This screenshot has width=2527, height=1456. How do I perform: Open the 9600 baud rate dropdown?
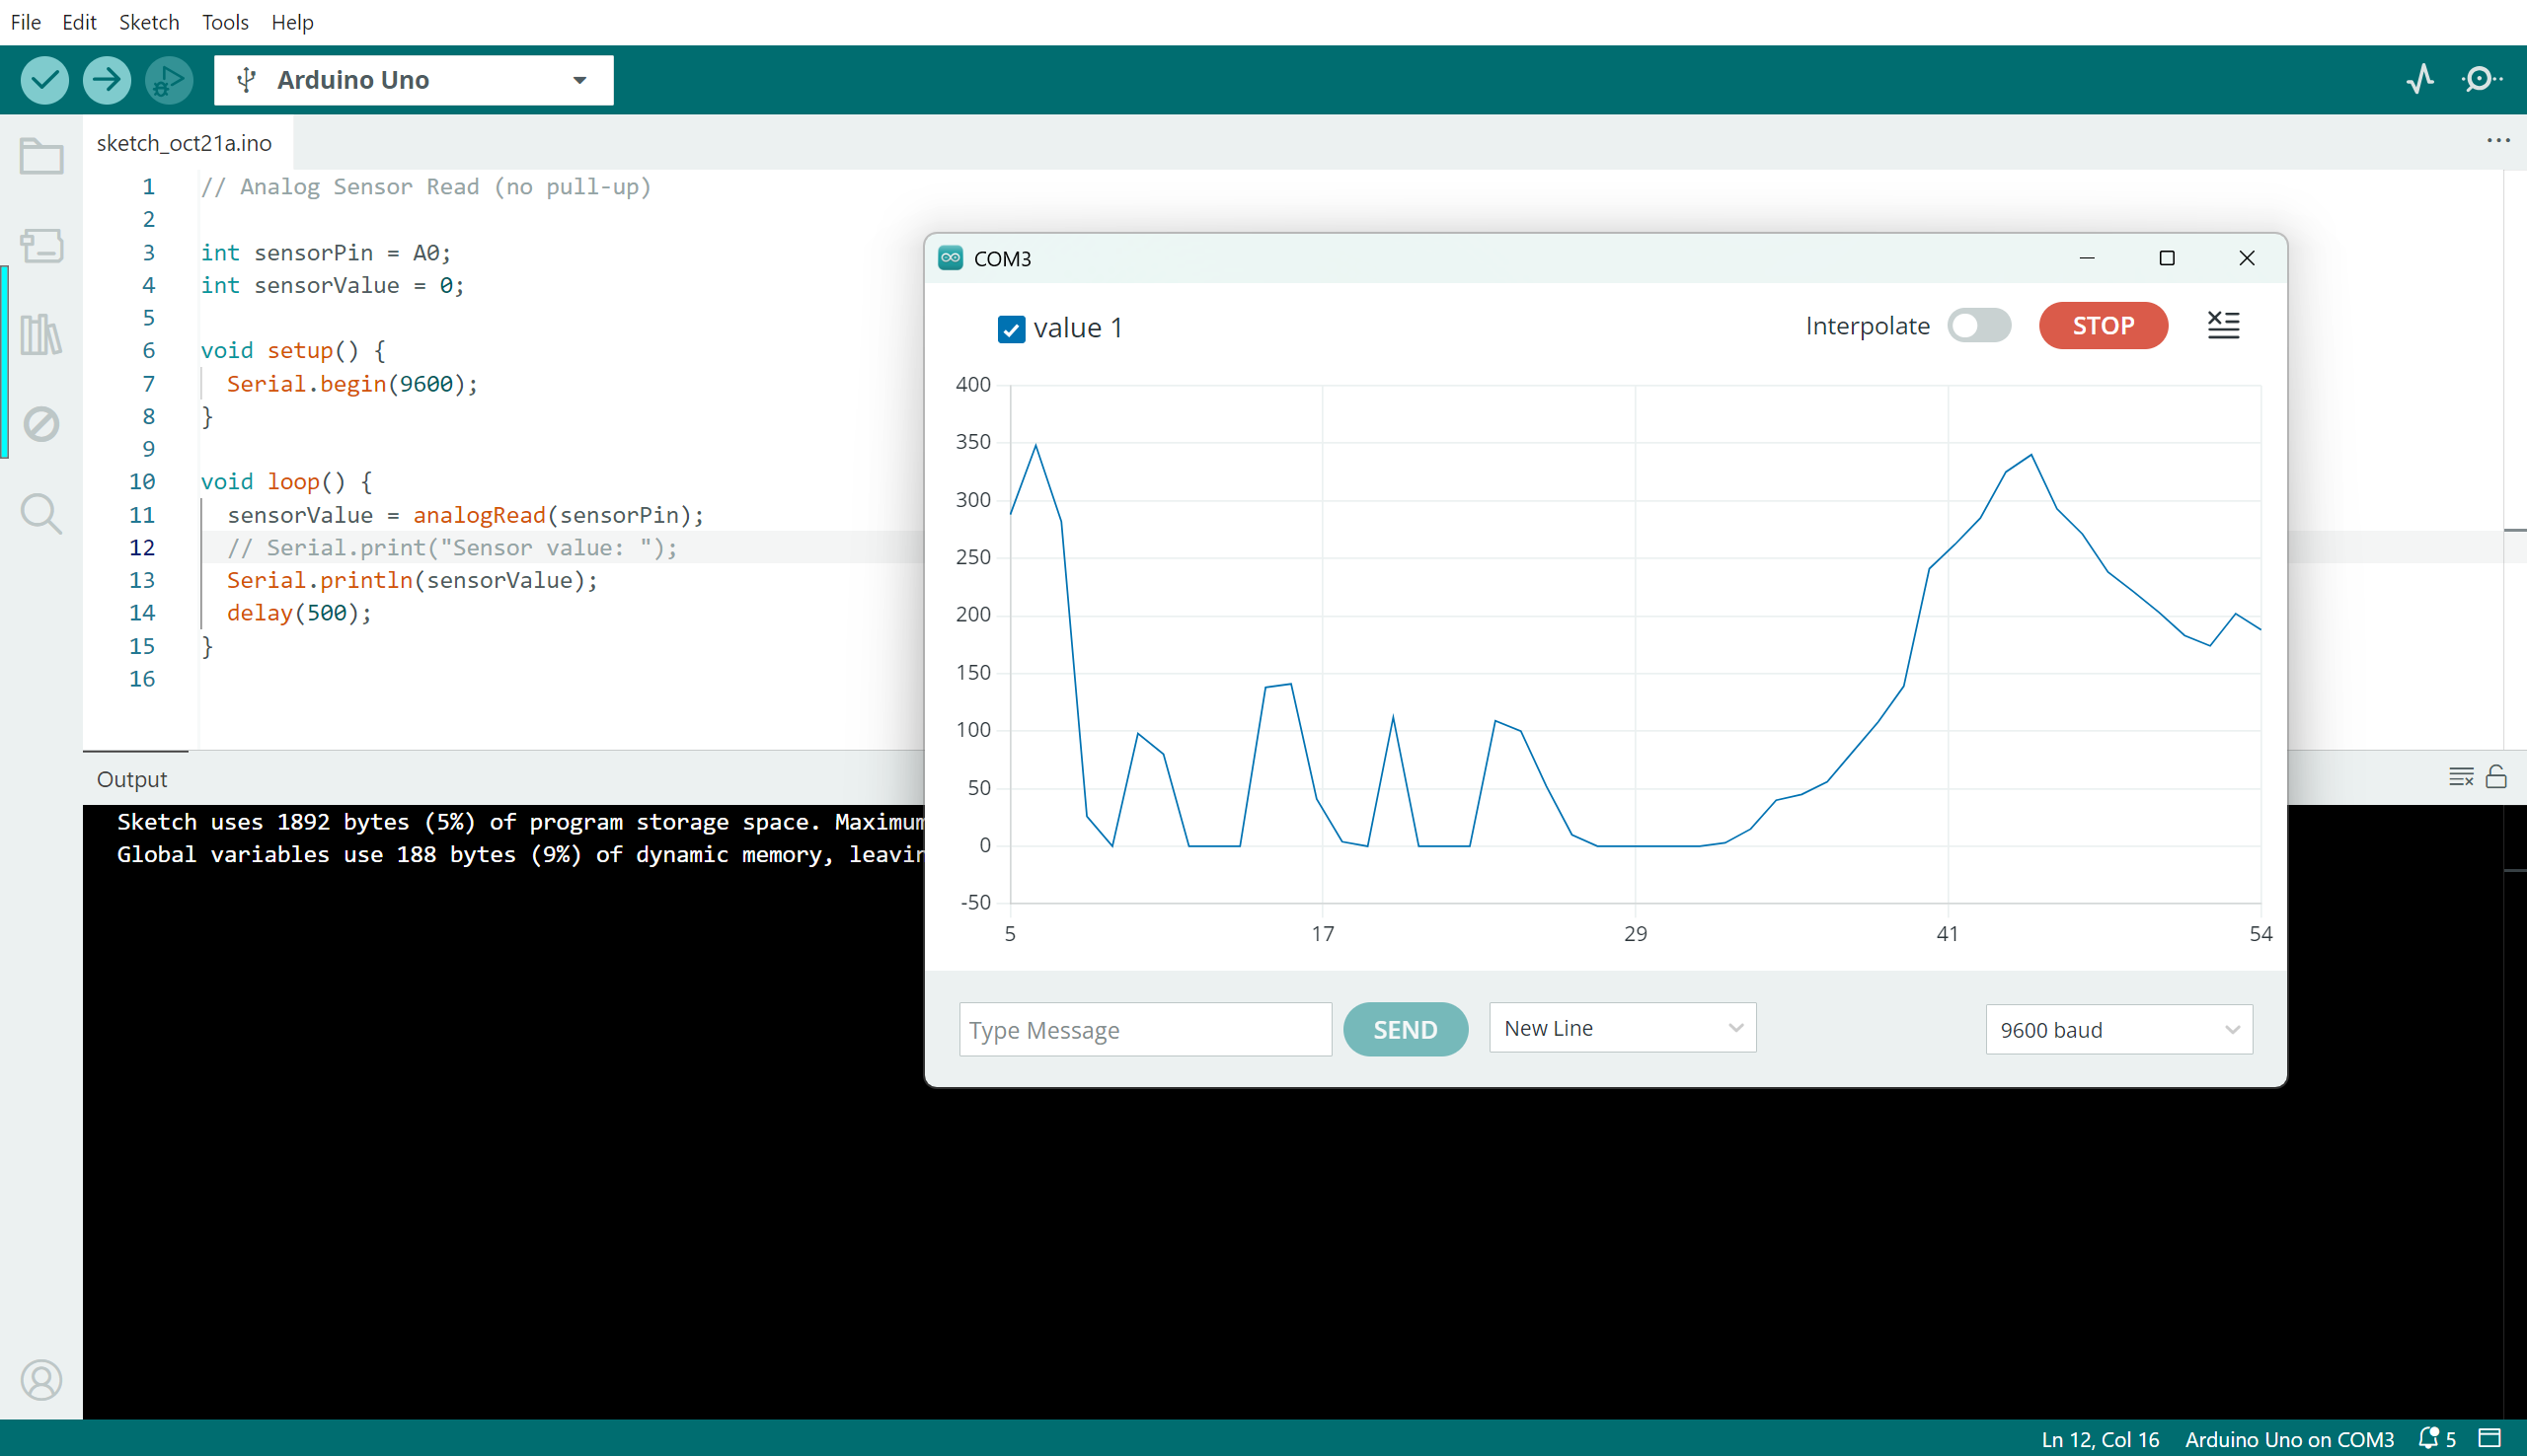pyautogui.click(x=2117, y=1030)
